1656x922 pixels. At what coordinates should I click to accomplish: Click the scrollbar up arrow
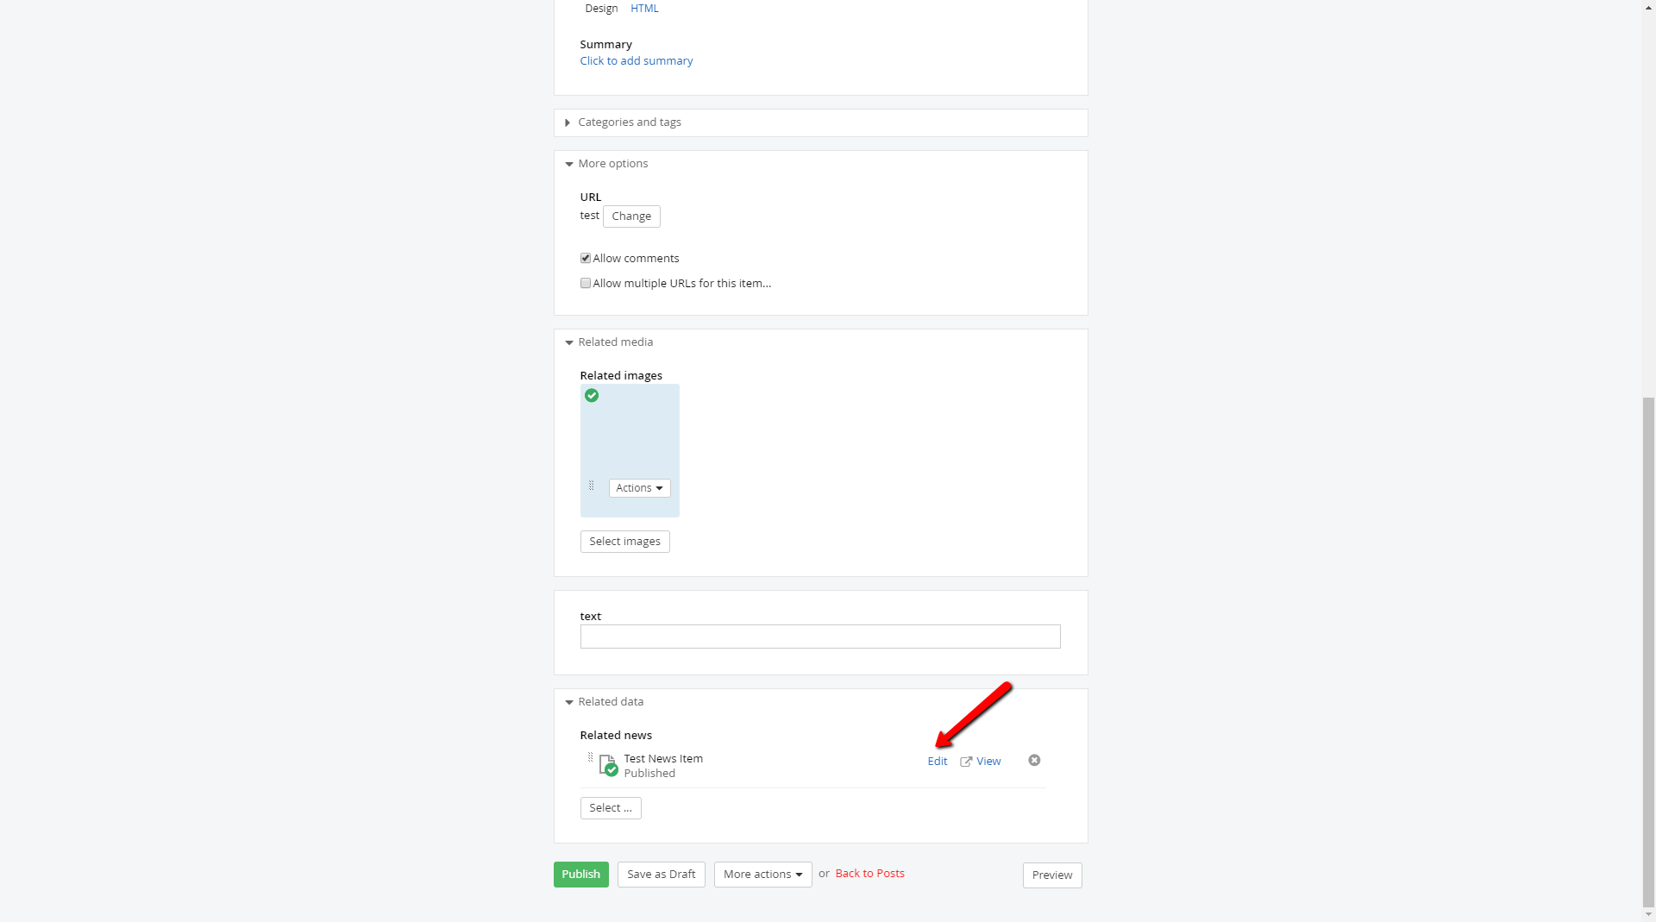1648,7
